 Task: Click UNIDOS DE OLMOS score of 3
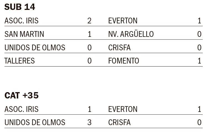click(89, 122)
